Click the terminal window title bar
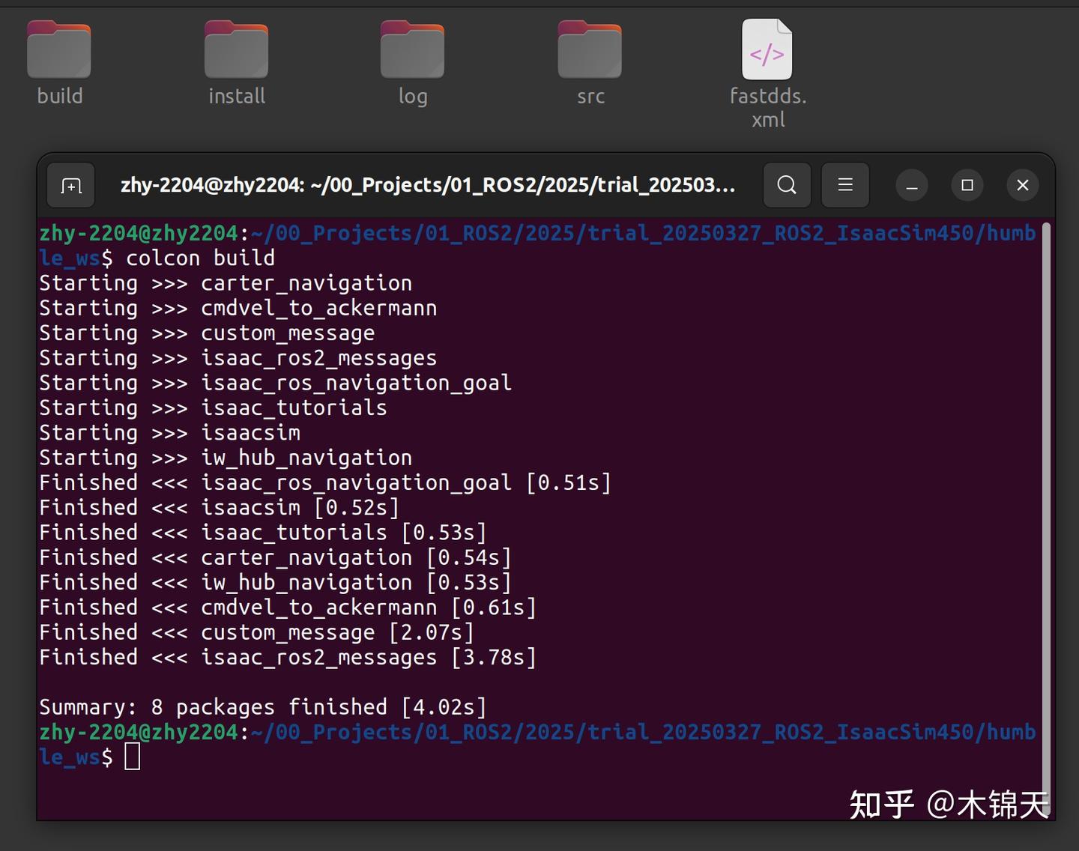 [427, 185]
